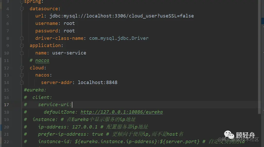This screenshot has width=264, height=147.
Task: Click fold end marker at server-addr line
Action: pyautogui.click(x=22, y=82)
